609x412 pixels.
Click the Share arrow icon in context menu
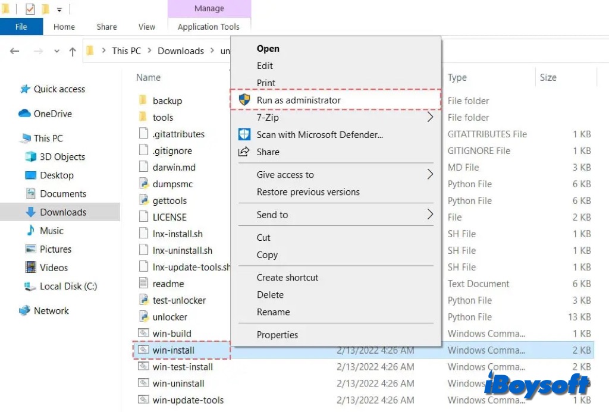point(244,152)
